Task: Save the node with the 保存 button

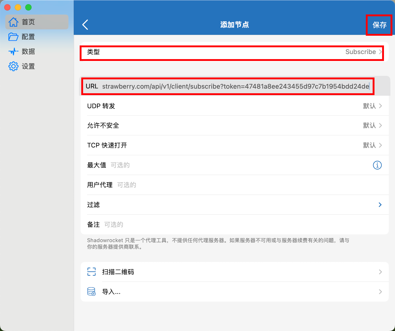Action: point(379,25)
